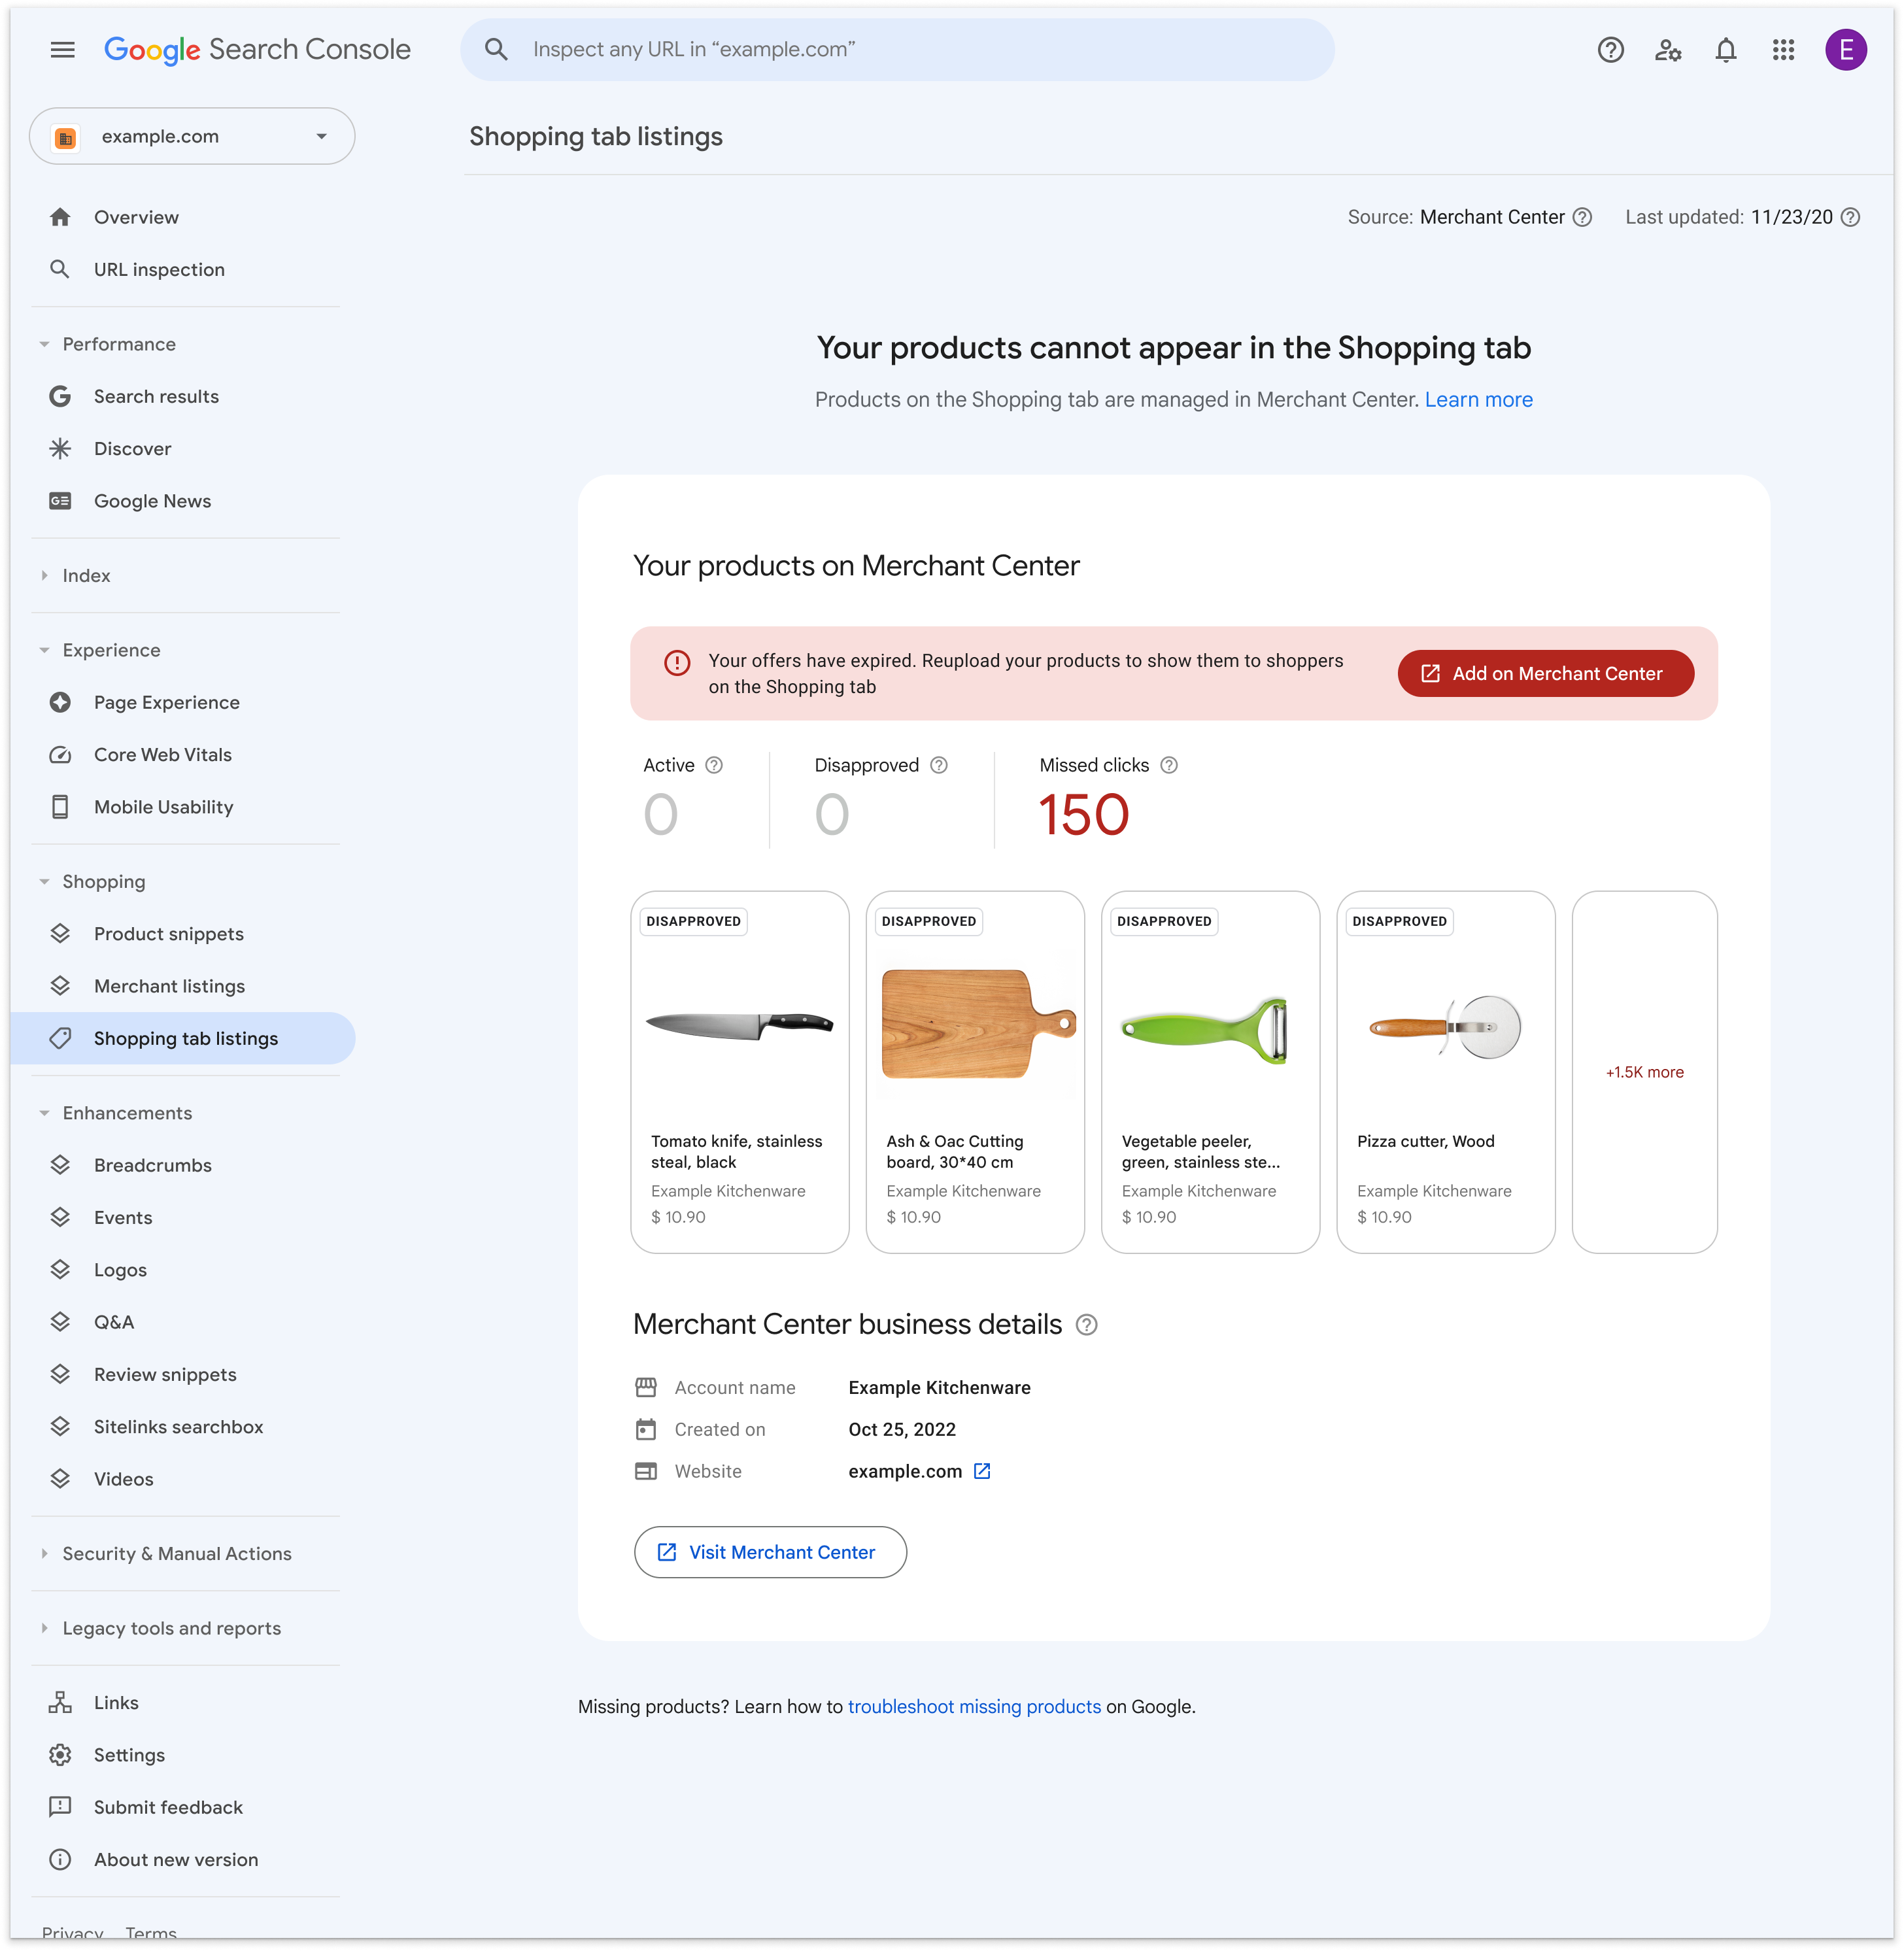1904x1951 pixels.
Task: Click the Learn more link
Action: pos(1478,399)
